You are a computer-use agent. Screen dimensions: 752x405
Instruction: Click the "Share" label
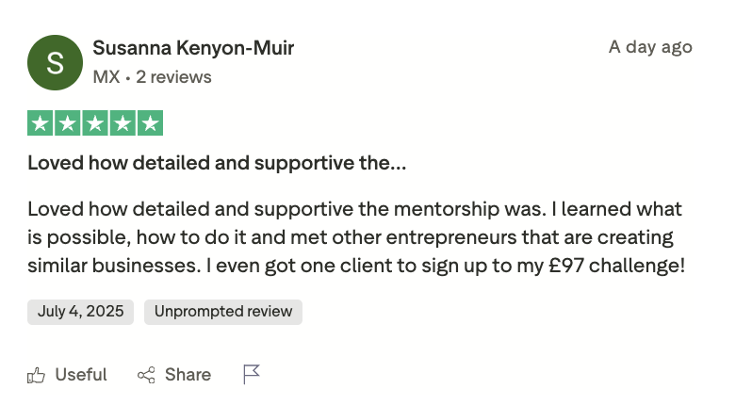188,375
